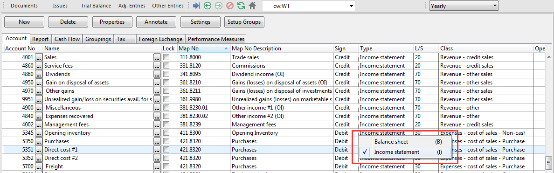Lock the Sales account row

[166, 57]
